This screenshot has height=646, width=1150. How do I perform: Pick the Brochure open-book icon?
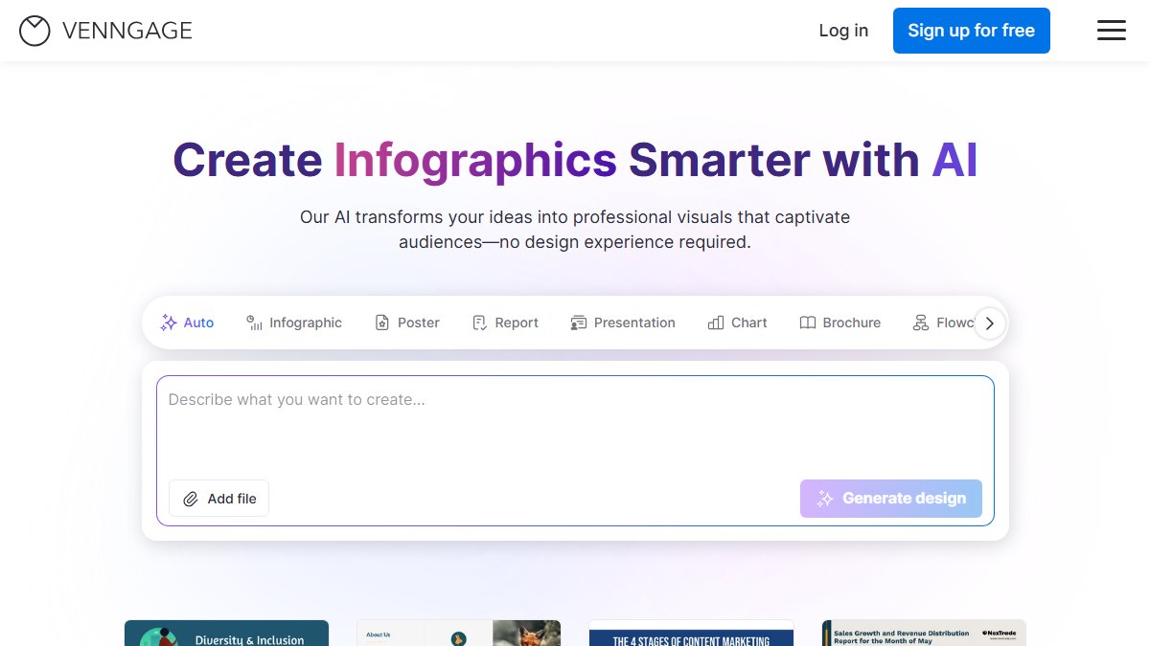pyautogui.click(x=808, y=323)
